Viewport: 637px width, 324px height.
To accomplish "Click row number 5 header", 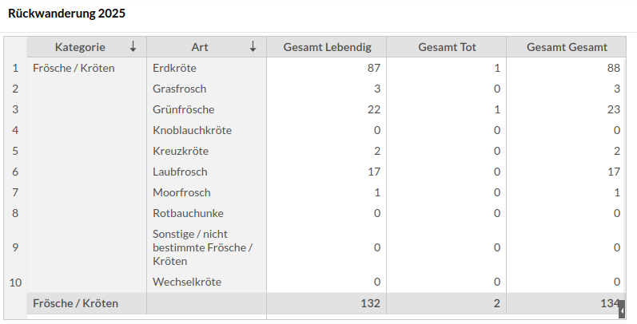I will click(x=15, y=151).
